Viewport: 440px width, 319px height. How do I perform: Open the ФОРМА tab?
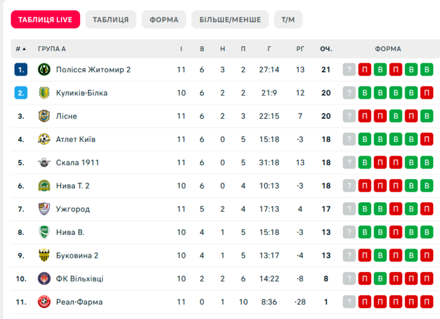point(164,19)
